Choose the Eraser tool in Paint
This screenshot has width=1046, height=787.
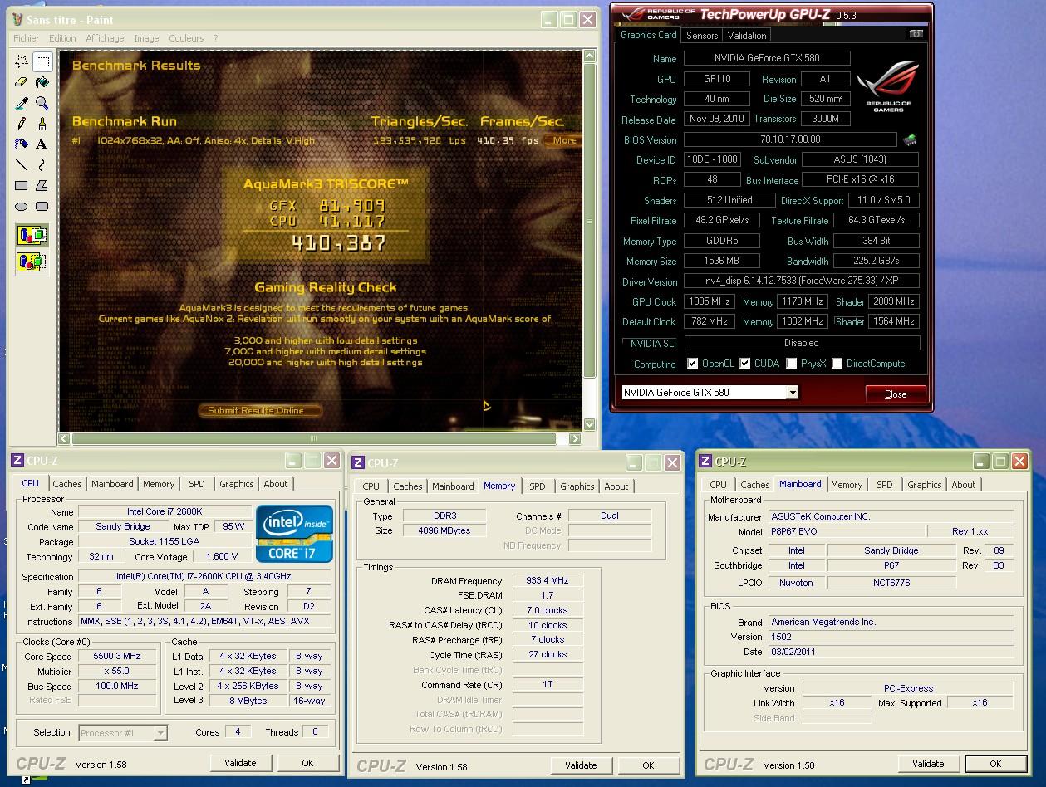point(22,83)
